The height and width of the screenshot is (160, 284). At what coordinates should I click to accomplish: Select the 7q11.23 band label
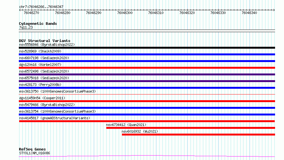pyautogui.click(x=26, y=27)
